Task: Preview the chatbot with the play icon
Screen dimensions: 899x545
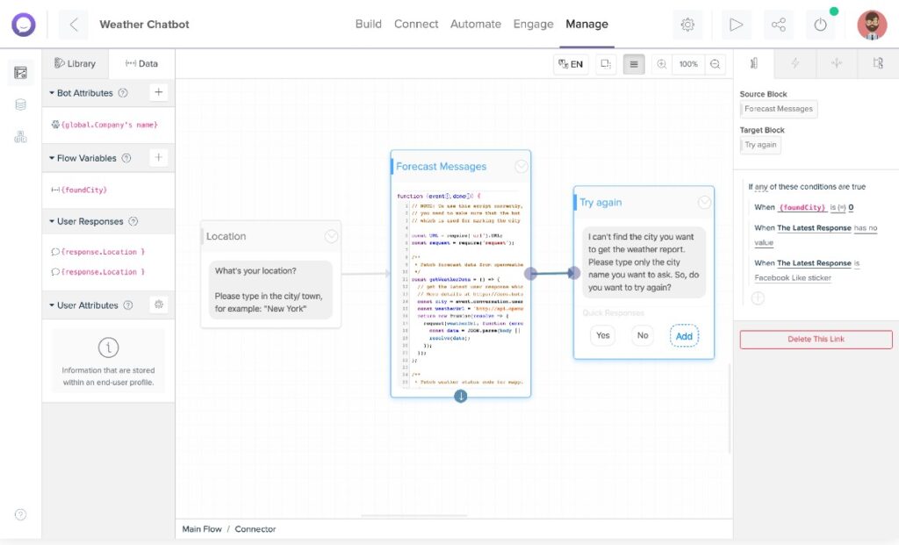Action: click(x=737, y=25)
